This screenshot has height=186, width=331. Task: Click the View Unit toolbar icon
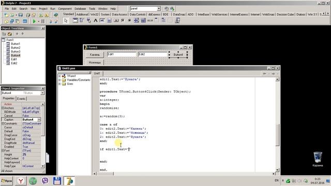pyautogui.click(x=6, y=21)
